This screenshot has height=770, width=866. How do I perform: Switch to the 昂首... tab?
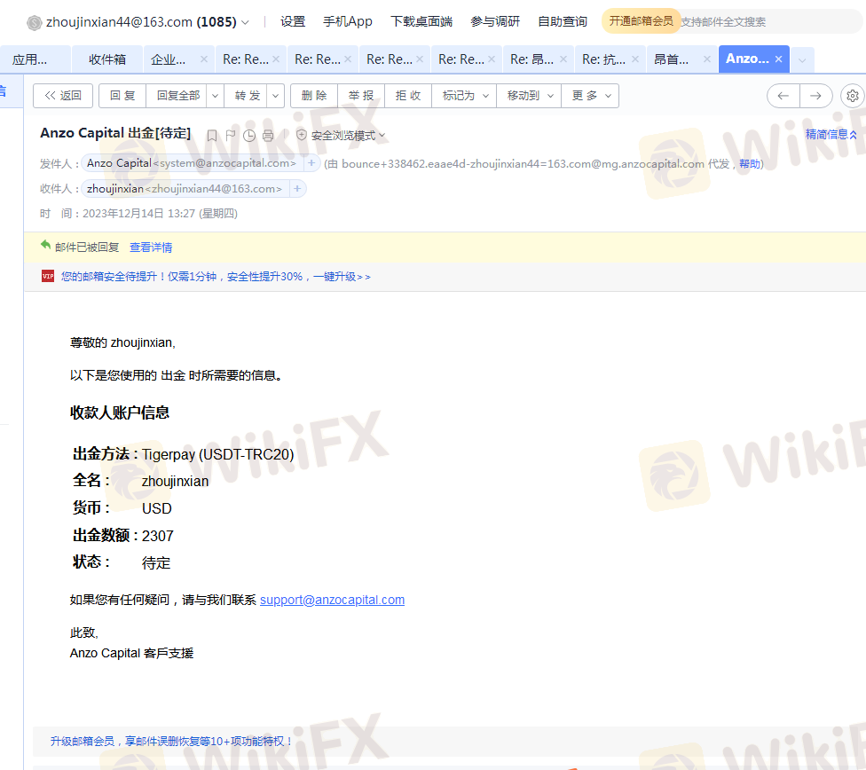672,59
